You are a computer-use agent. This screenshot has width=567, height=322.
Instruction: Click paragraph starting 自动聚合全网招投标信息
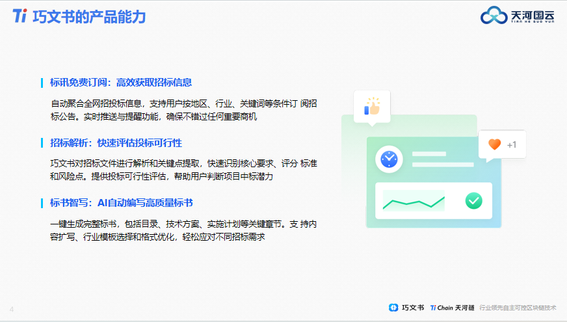(184, 110)
